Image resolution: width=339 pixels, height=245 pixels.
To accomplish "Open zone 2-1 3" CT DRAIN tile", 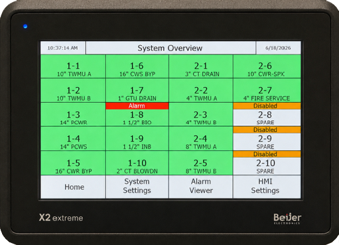I will pyautogui.click(x=201, y=66).
